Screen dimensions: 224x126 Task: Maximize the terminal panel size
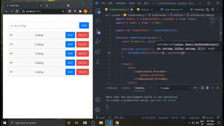pos(212,88)
